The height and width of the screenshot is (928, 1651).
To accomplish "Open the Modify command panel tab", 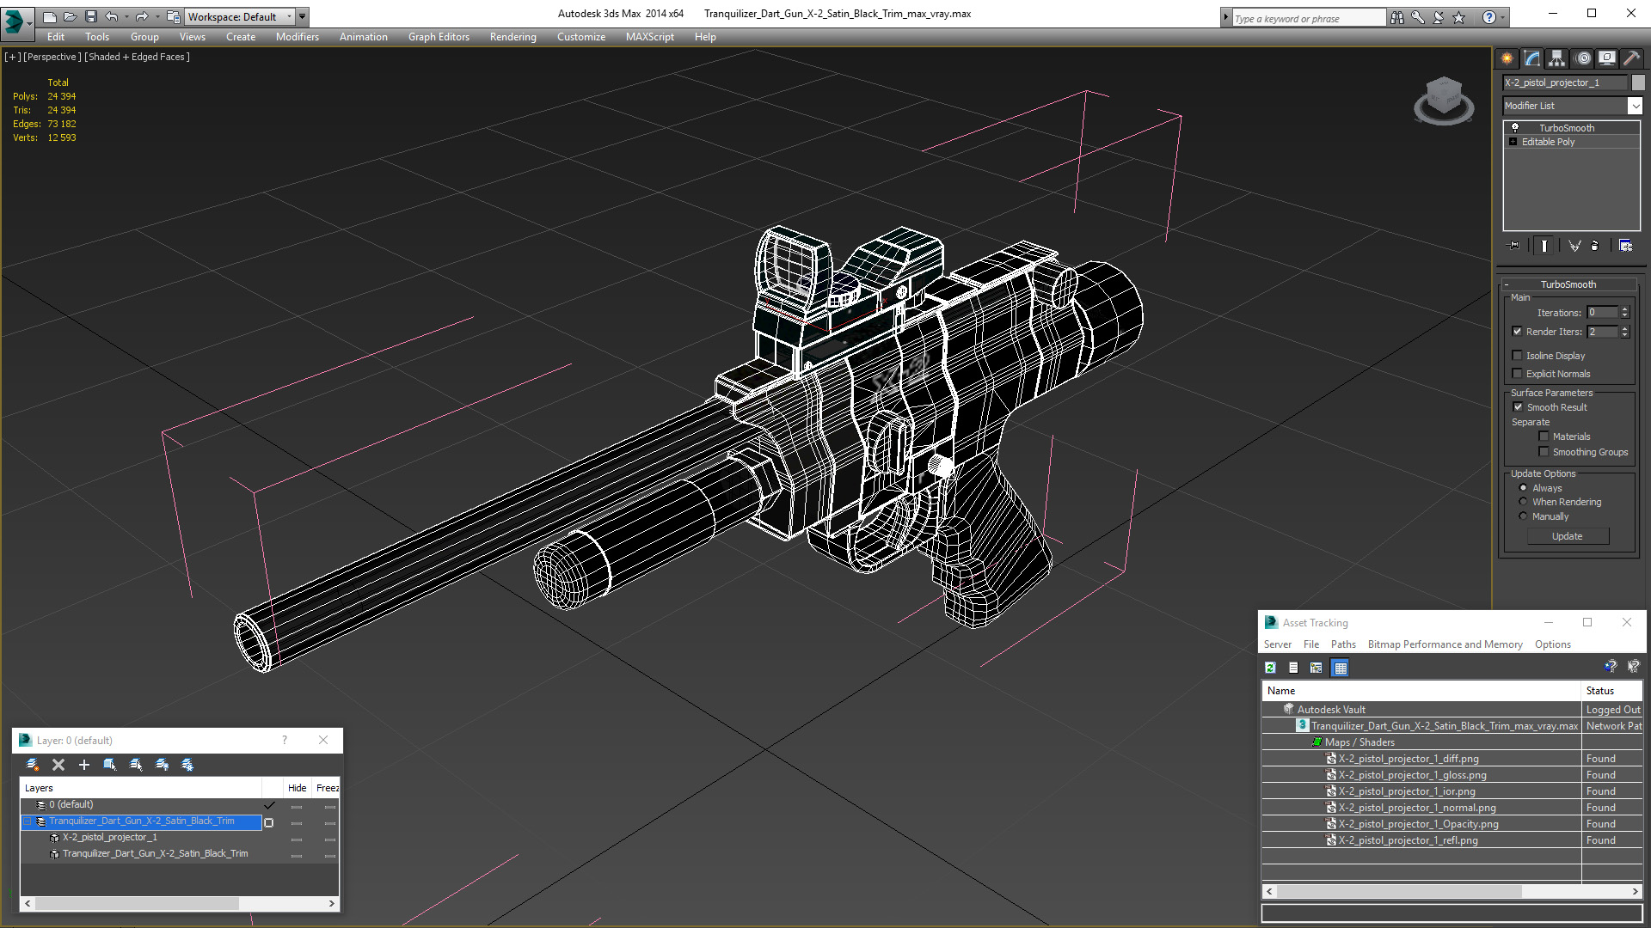I will tap(1531, 58).
